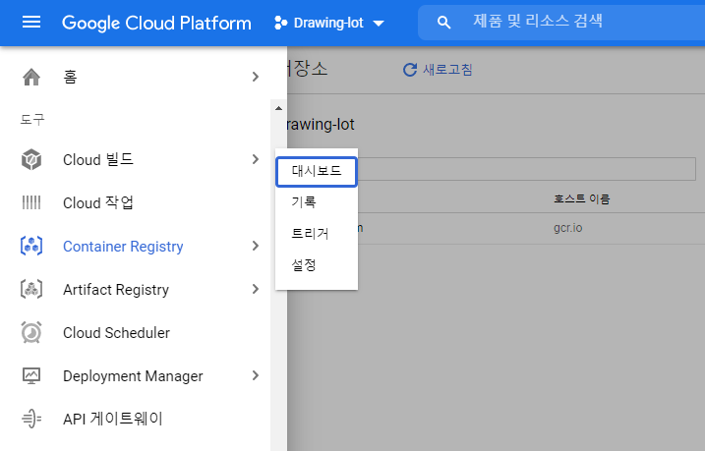Image resolution: width=705 pixels, height=451 pixels.
Task: Open the Cloud 빌드 menu item
Action: pyautogui.click(x=136, y=159)
